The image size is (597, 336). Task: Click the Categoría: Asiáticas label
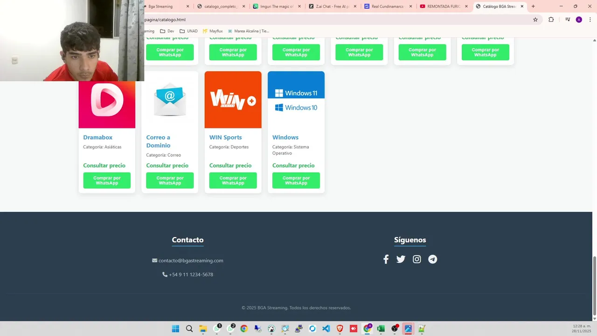click(102, 147)
